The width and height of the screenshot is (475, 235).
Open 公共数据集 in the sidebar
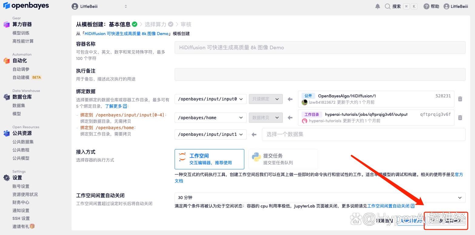[23, 142]
